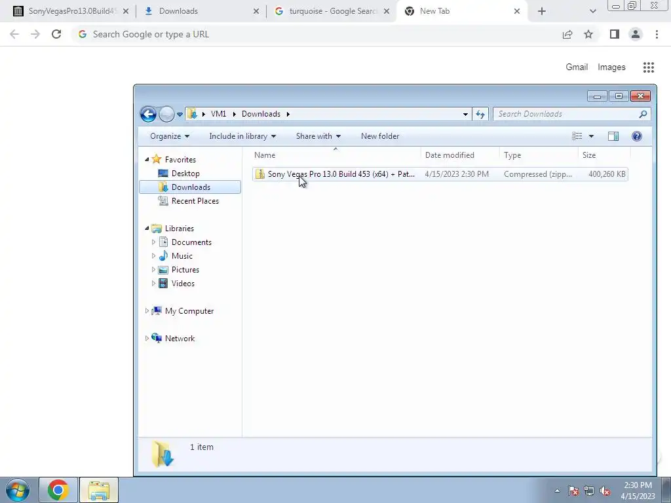Open Desktop in Favorites

click(185, 173)
